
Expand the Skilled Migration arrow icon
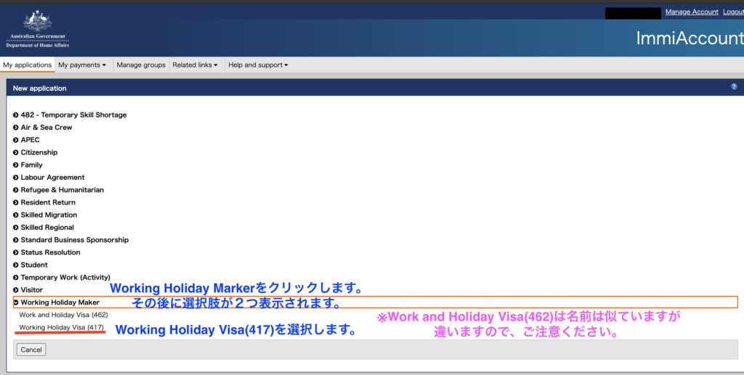[x=16, y=215]
